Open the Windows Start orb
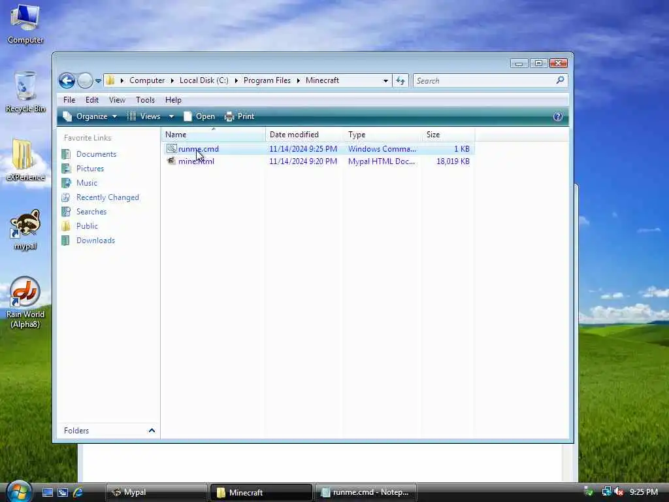 point(18,491)
